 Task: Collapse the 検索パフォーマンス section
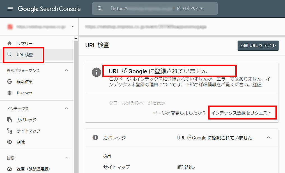coord(66,71)
